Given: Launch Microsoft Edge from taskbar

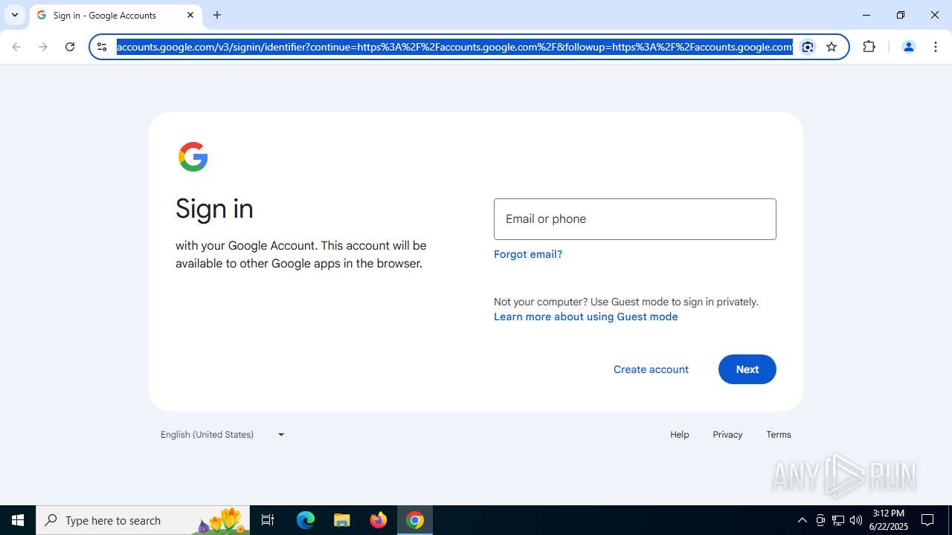Looking at the screenshot, I should [x=306, y=520].
